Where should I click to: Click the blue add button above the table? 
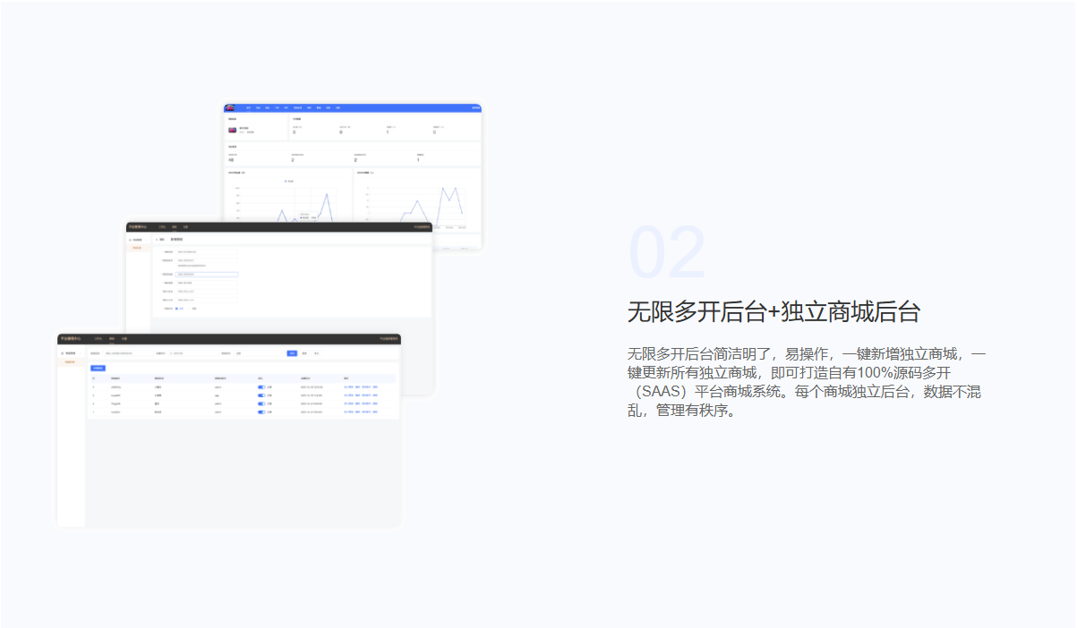(98, 368)
